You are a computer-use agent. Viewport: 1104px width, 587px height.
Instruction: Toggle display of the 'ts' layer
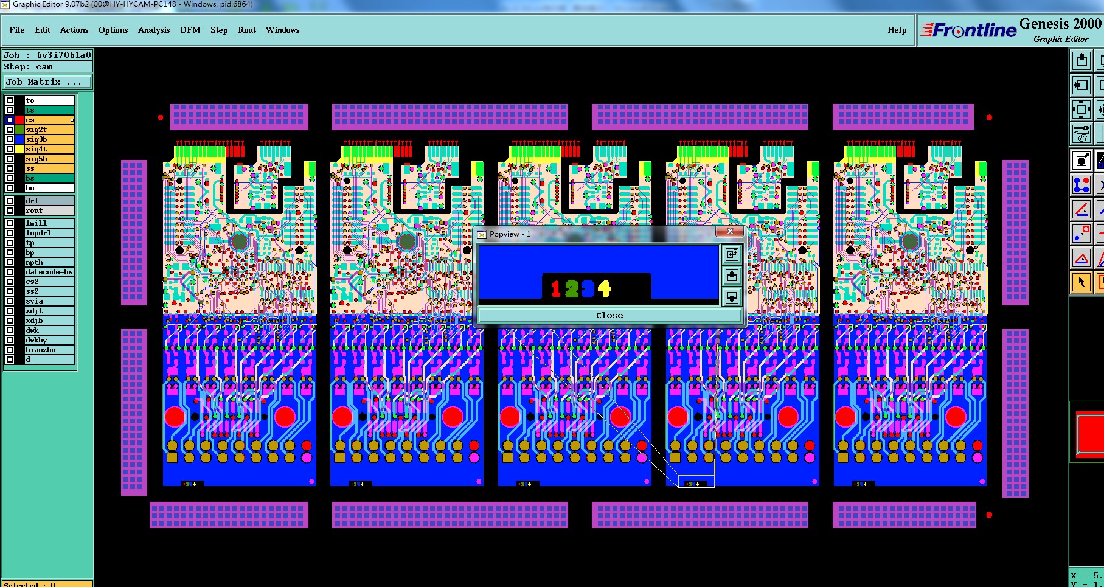(x=10, y=110)
